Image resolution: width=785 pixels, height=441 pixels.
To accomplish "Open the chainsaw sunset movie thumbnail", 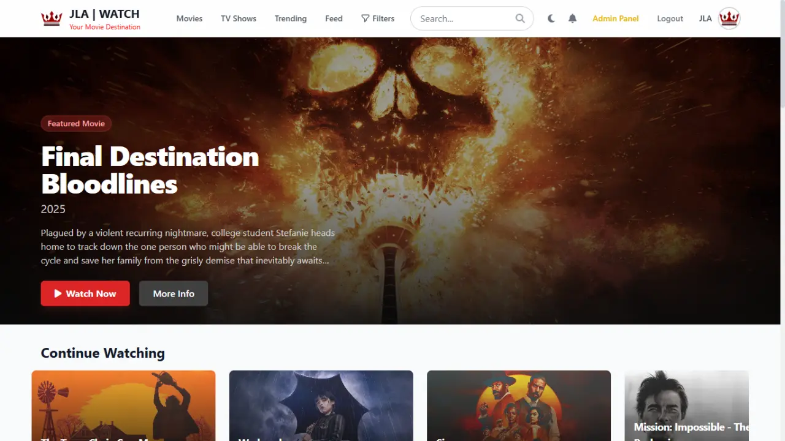I will pos(123,405).
